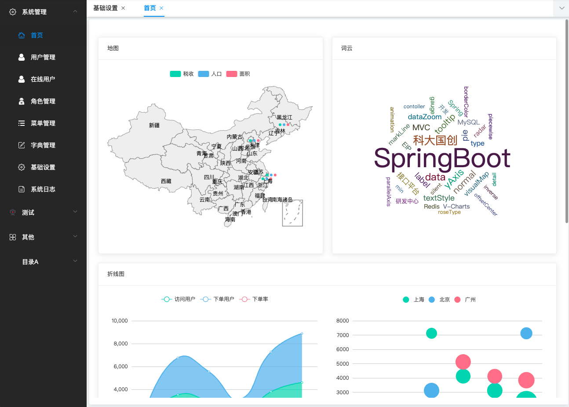This screenshot has width=569, height=407.
Task: Toggle the 下单率 line series legend
Action: tap(254, 299)
